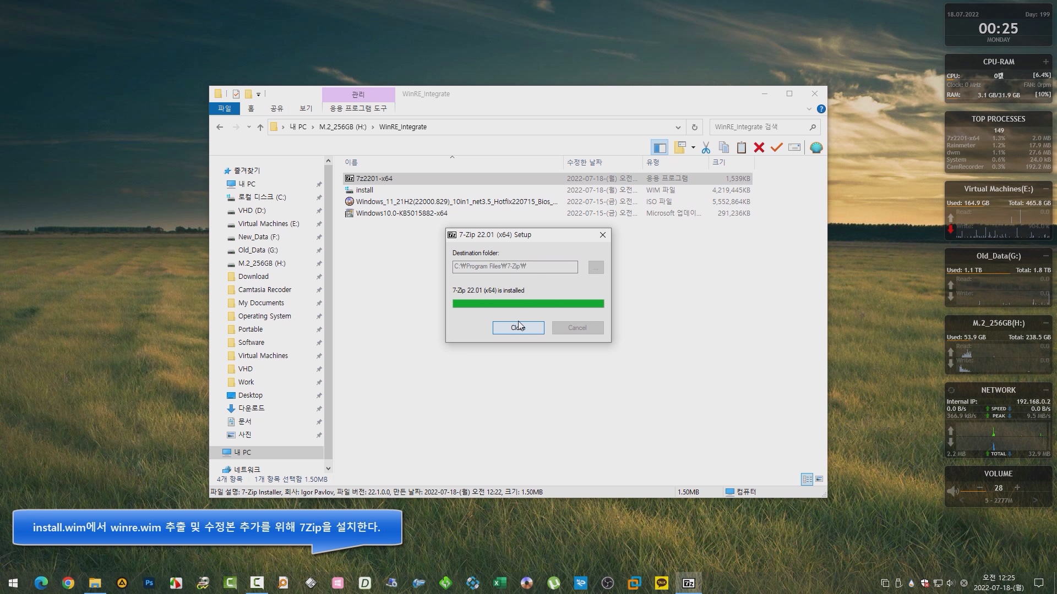Open Download folder in sidebar
Image resolution: width=1057 pixels, height=594 pixels.
click(253, 277)
